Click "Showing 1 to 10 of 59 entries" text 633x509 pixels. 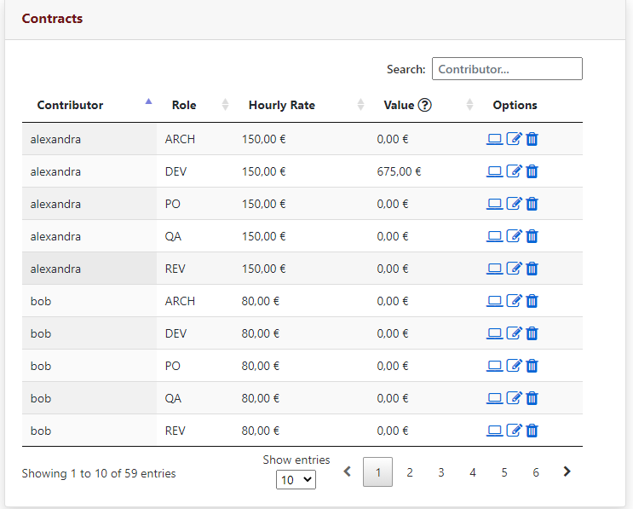[x=99, y=473]
